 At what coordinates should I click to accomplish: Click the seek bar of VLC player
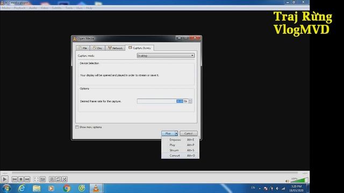click(x=155, y=173)
